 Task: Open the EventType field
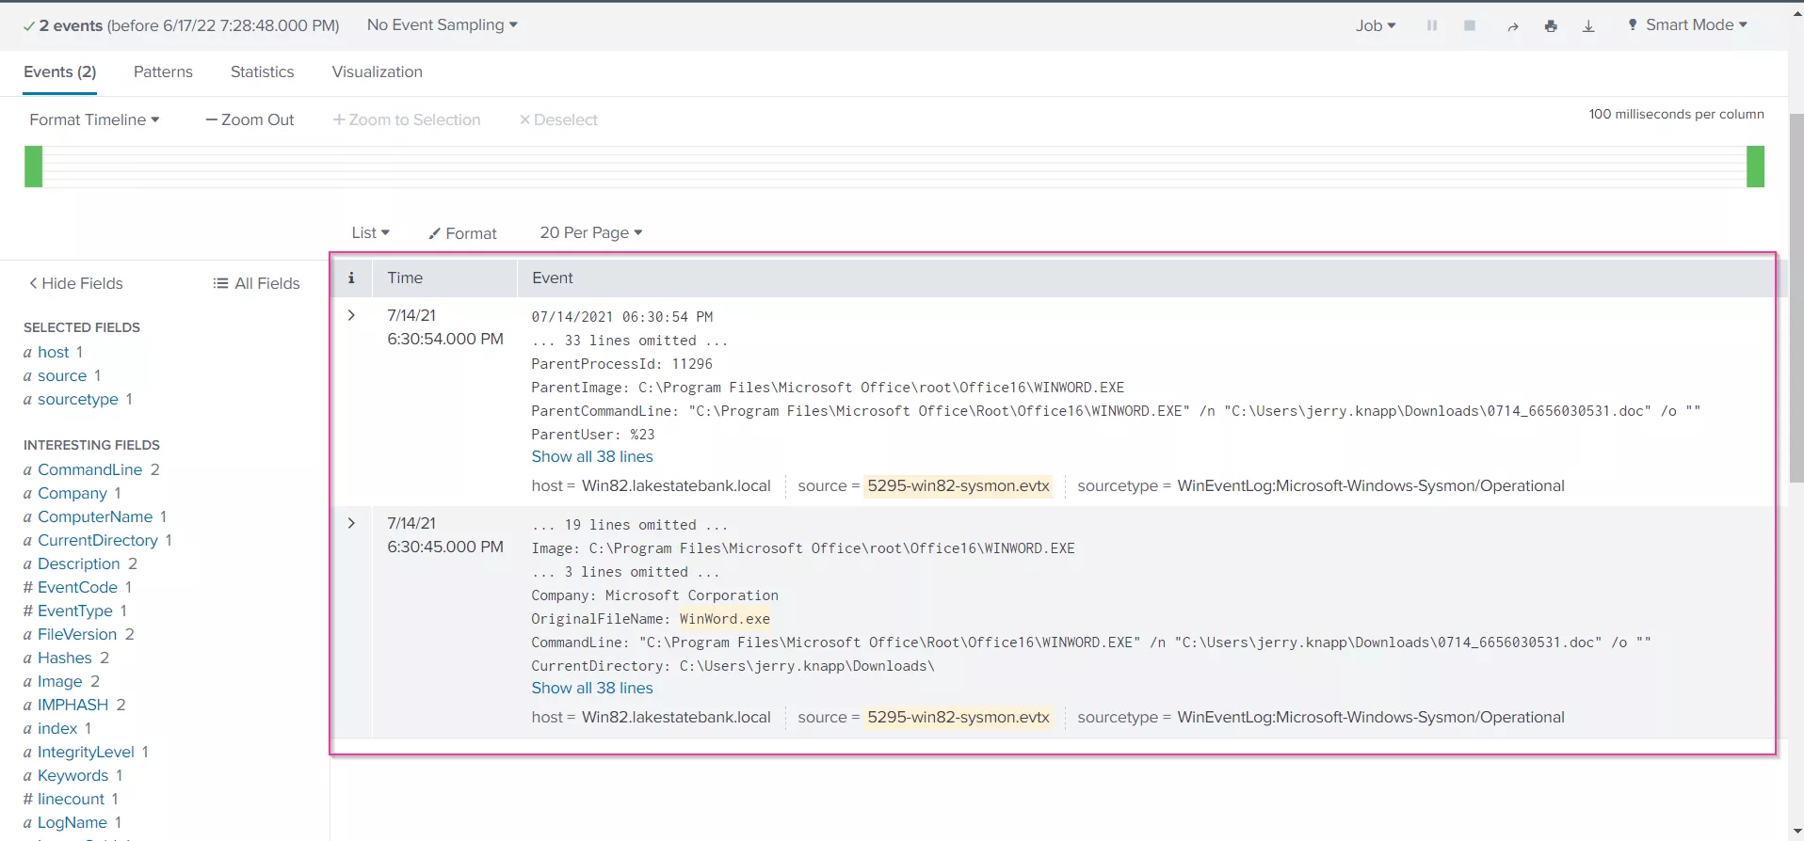click(75, 611)
